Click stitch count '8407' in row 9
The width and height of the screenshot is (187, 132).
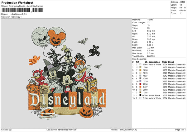[145, 87]
